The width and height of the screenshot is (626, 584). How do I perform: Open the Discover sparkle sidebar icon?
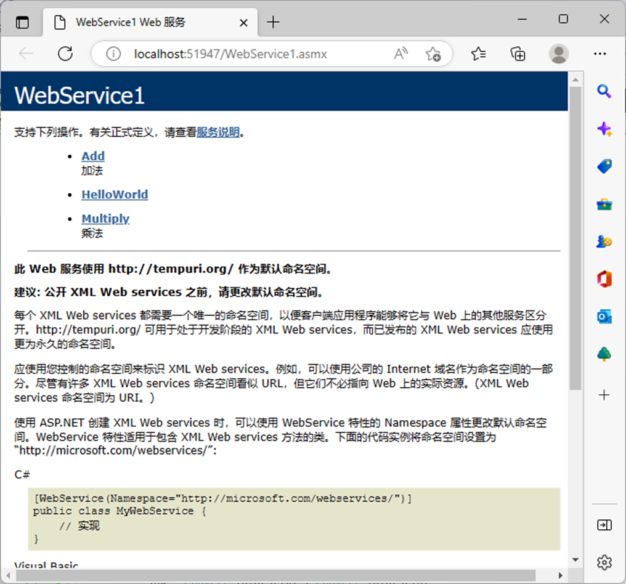pyautogui.click(x=604, y=129)
